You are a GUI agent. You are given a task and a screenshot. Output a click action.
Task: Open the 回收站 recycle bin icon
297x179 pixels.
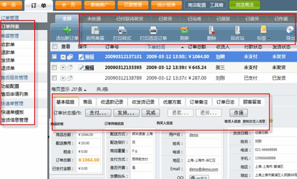pos(237,31)
